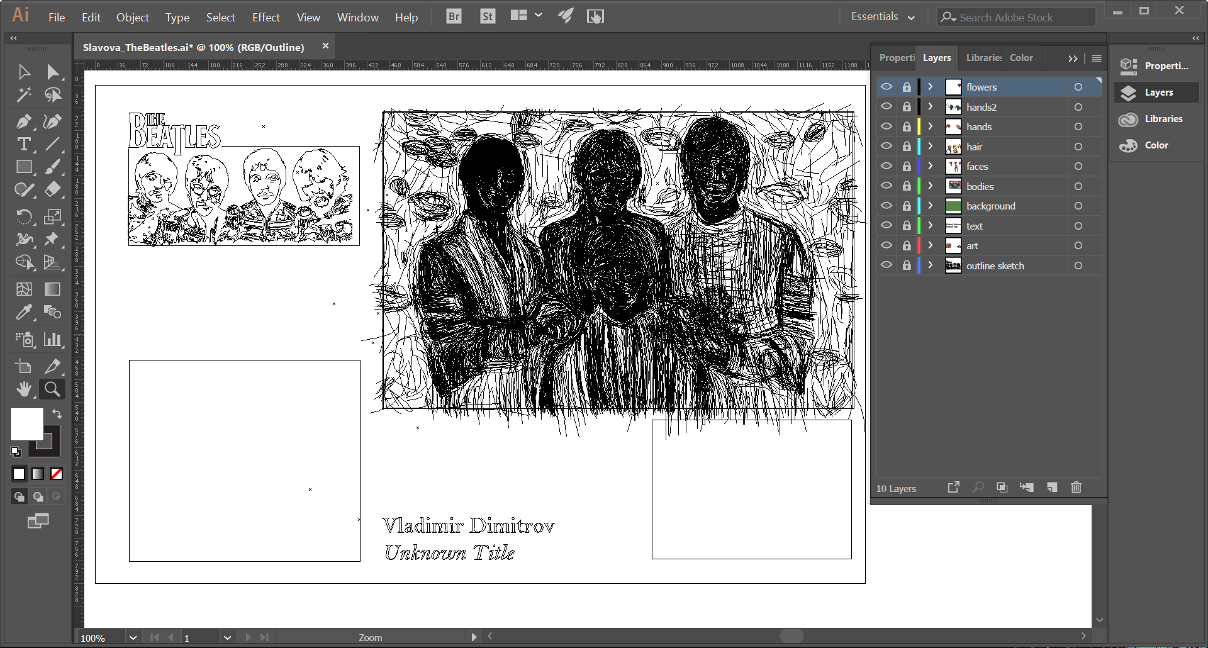Unlock the outline sketch layer
This screenshot has height=648, width=1208.
(907, 265)
